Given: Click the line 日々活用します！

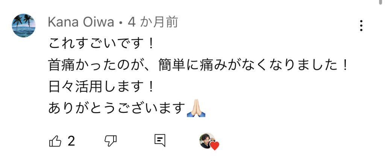Looking at the screenshot, I should pos(102,87).
